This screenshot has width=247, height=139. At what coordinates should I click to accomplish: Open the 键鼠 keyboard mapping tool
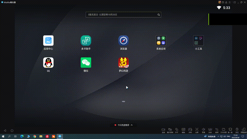pyautogui.click(x=183, y=130)
